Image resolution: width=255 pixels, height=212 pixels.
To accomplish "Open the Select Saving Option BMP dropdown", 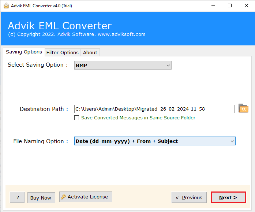I will pyautogui.click(x=123, y=65).
